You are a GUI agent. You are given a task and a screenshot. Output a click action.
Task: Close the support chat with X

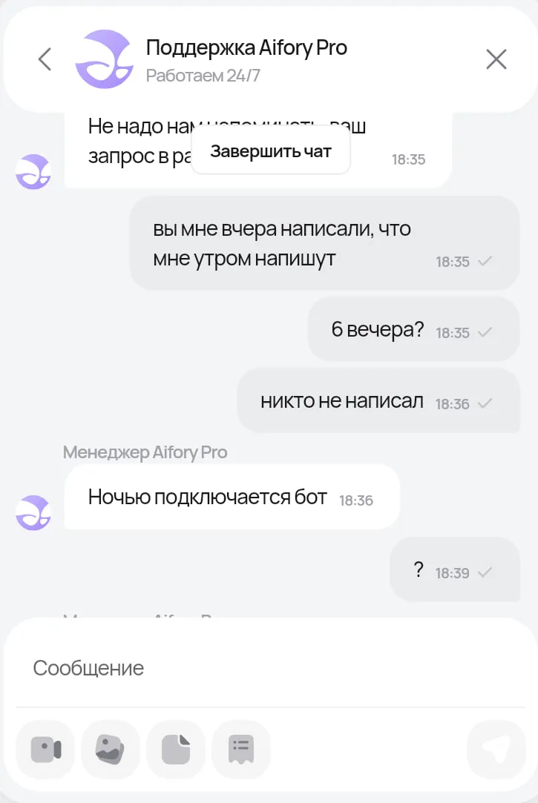(496, 59)
